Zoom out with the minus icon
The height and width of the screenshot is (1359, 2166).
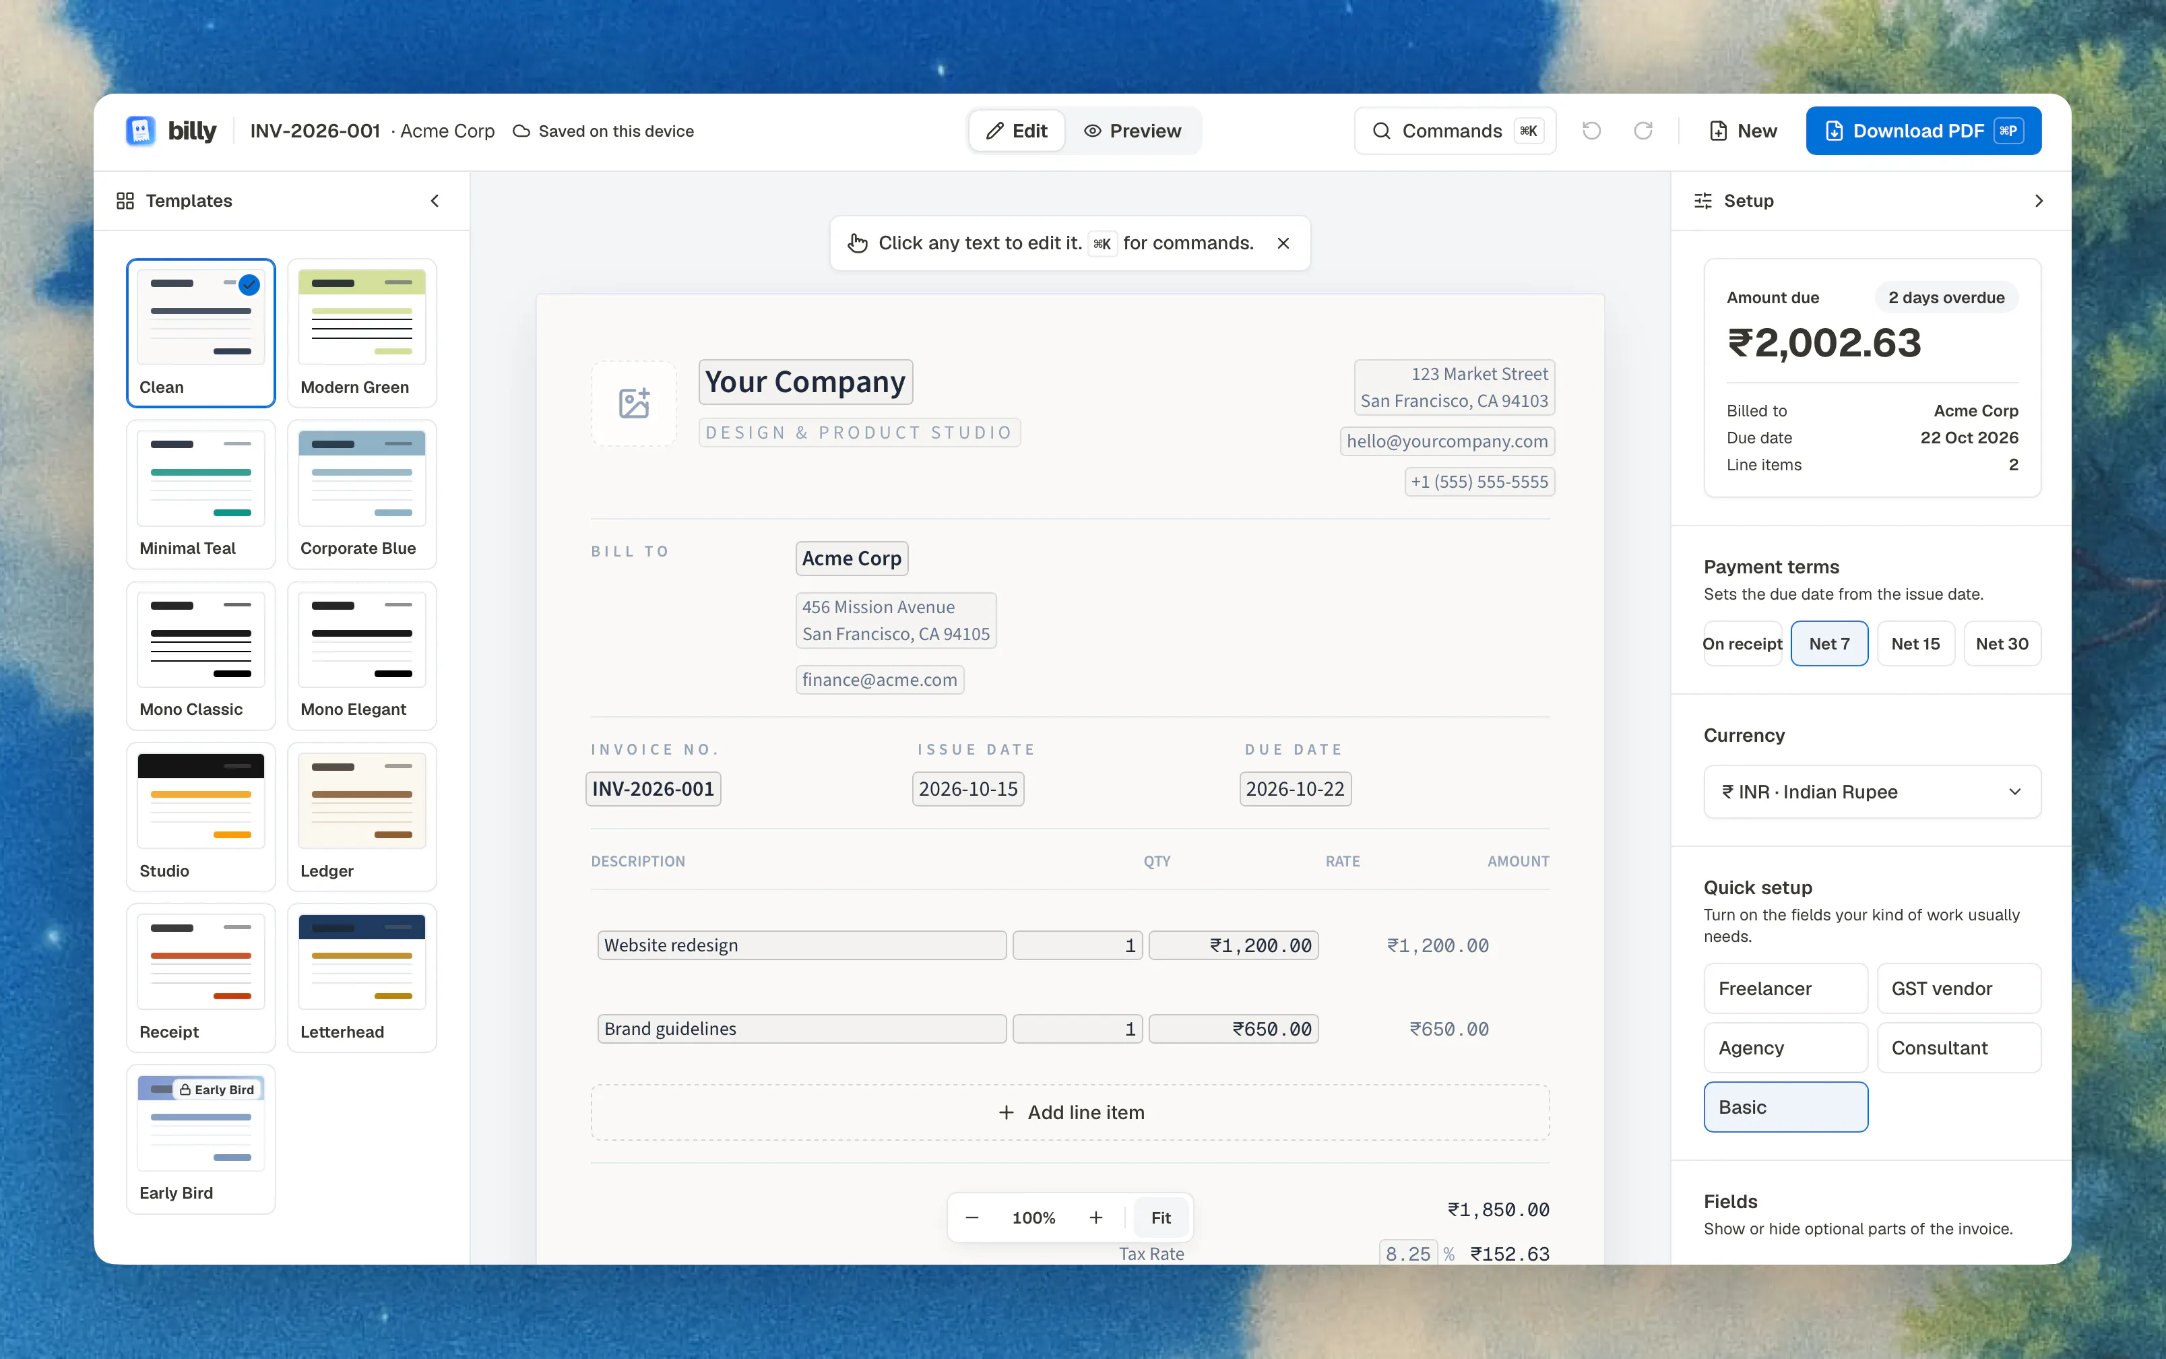pos(971,1217)
